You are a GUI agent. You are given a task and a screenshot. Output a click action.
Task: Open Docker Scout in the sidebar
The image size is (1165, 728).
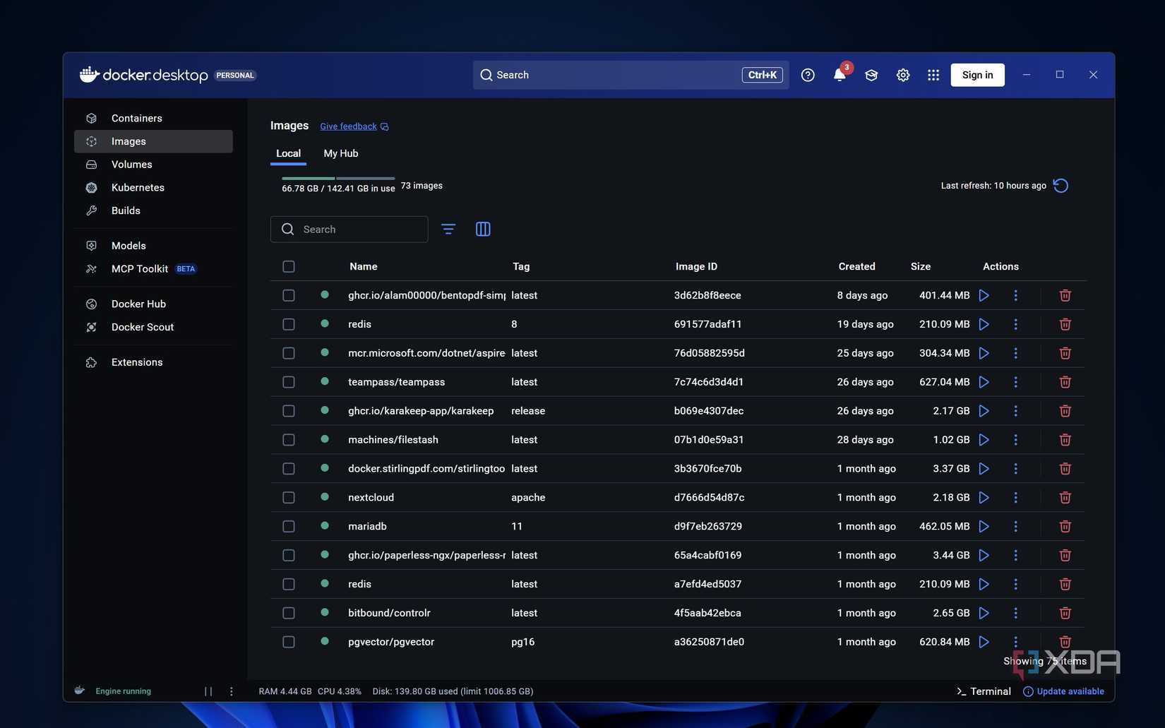153,327
